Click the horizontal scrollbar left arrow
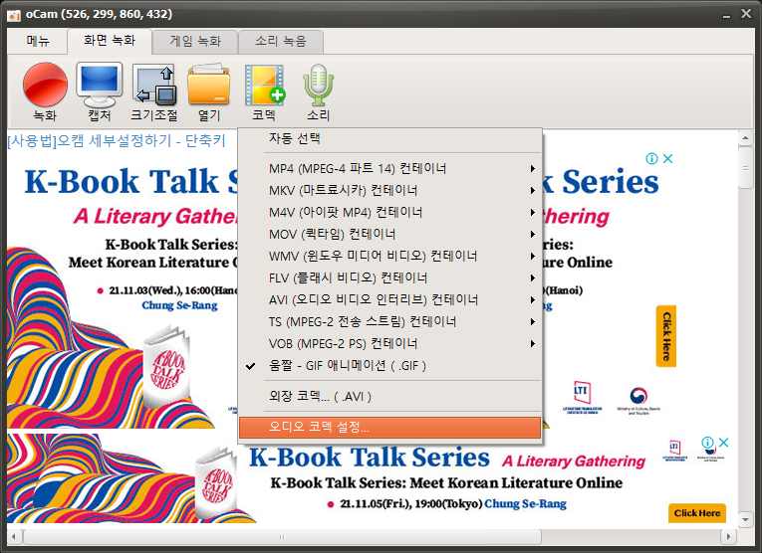762x553 pixels. pos(14,536)
